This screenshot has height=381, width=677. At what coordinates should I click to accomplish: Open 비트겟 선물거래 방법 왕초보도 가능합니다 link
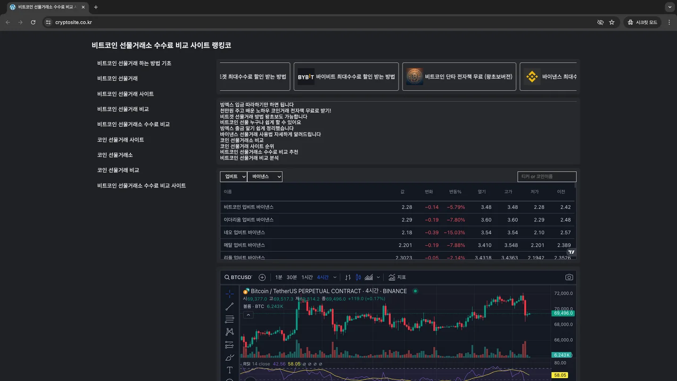coord(264,116)
